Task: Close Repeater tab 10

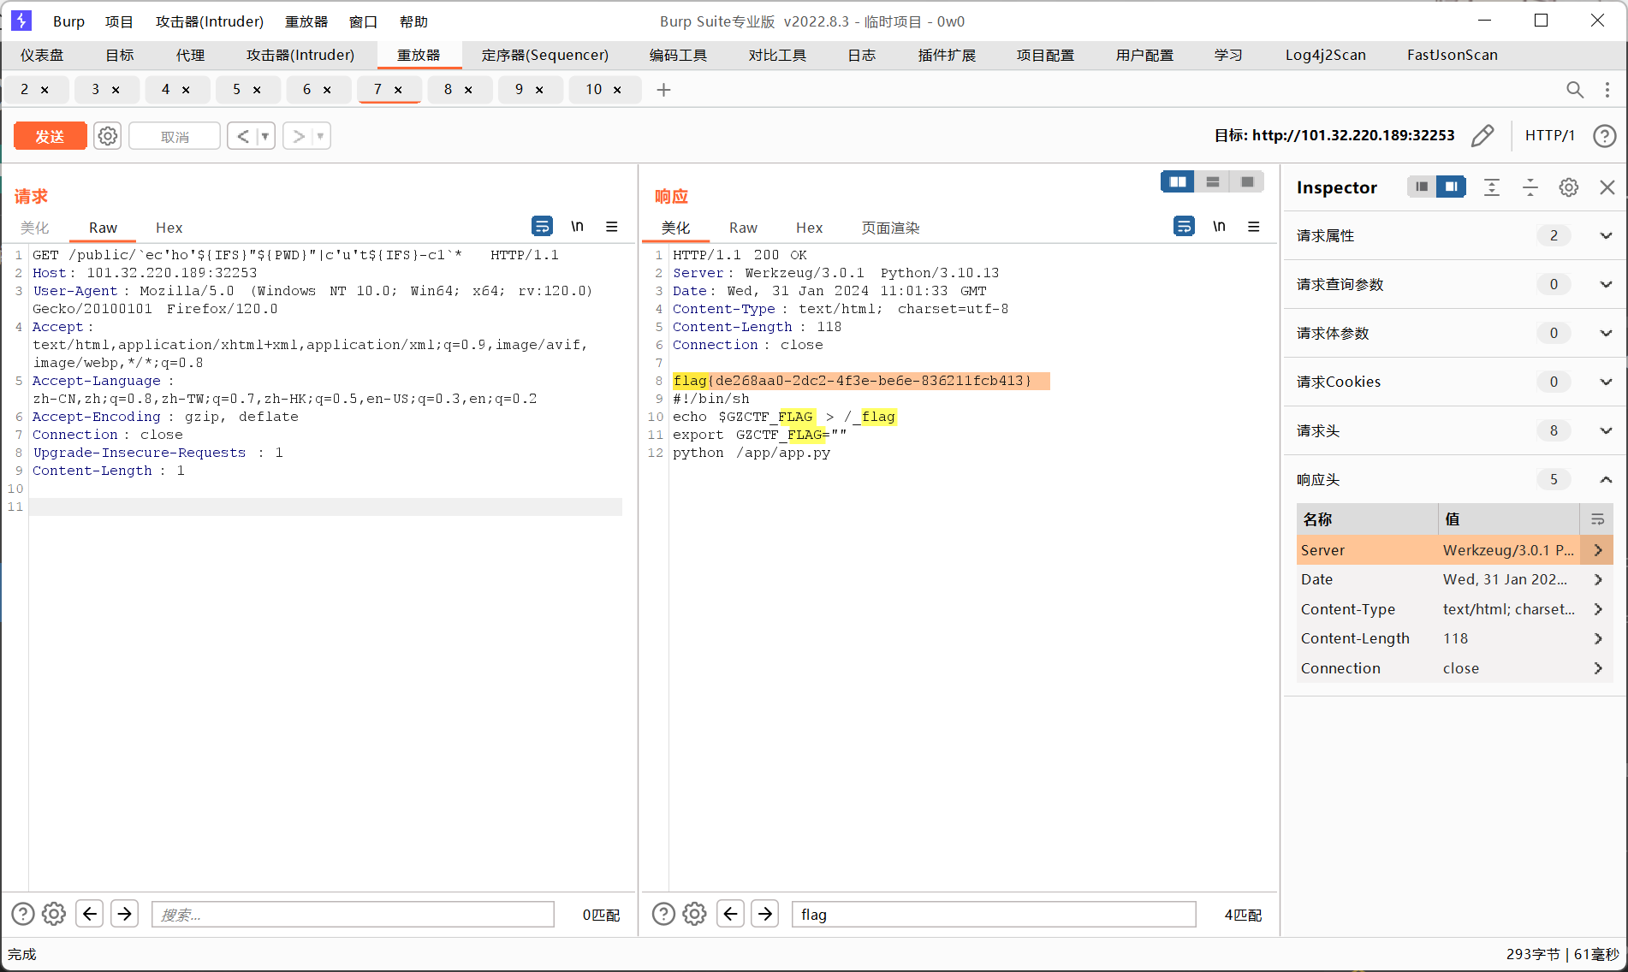Action: pos(617,90)
